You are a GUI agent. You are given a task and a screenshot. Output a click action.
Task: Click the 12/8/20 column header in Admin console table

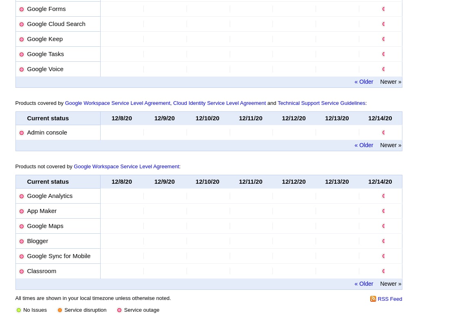[x=122, y=118]
